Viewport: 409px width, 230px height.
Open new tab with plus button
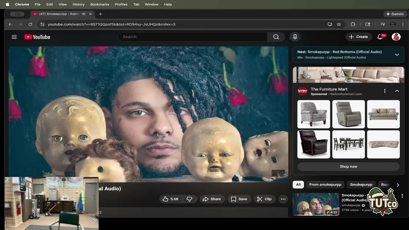(100, 14)
